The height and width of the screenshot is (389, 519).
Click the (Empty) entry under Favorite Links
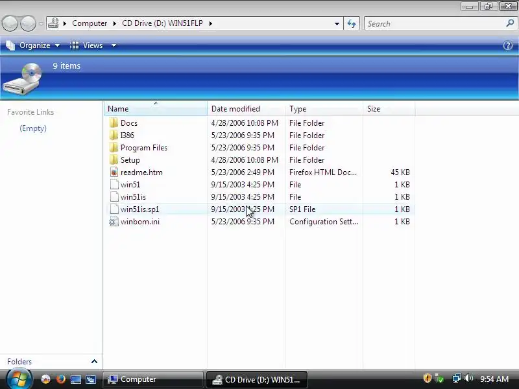(33, 128)
